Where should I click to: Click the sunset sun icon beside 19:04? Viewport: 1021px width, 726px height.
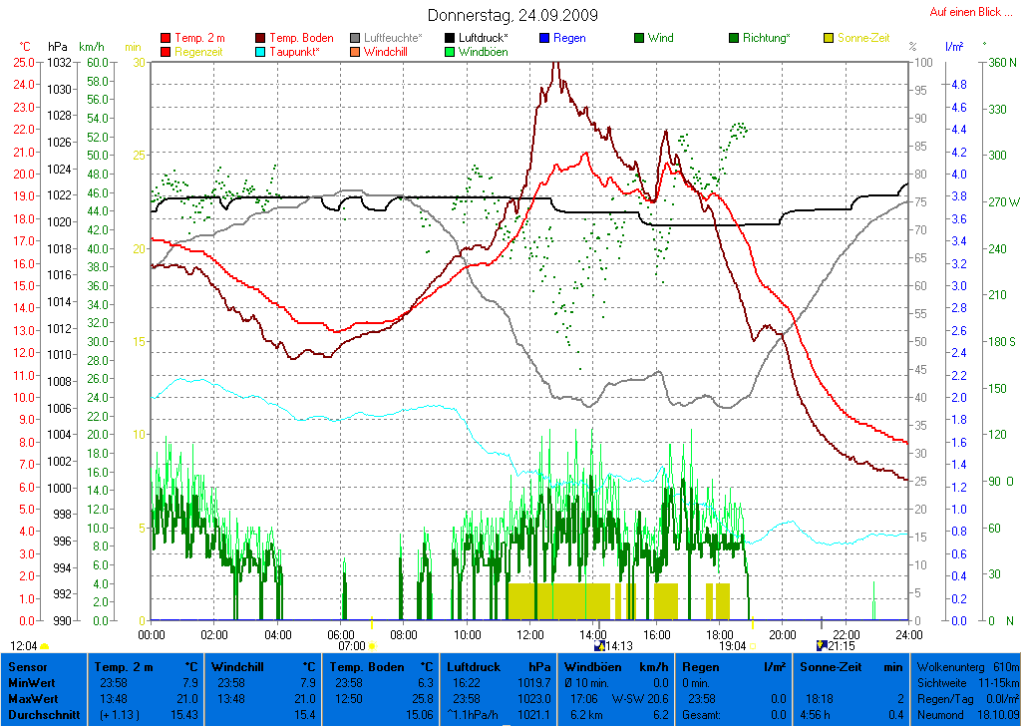tap(753, 646)
